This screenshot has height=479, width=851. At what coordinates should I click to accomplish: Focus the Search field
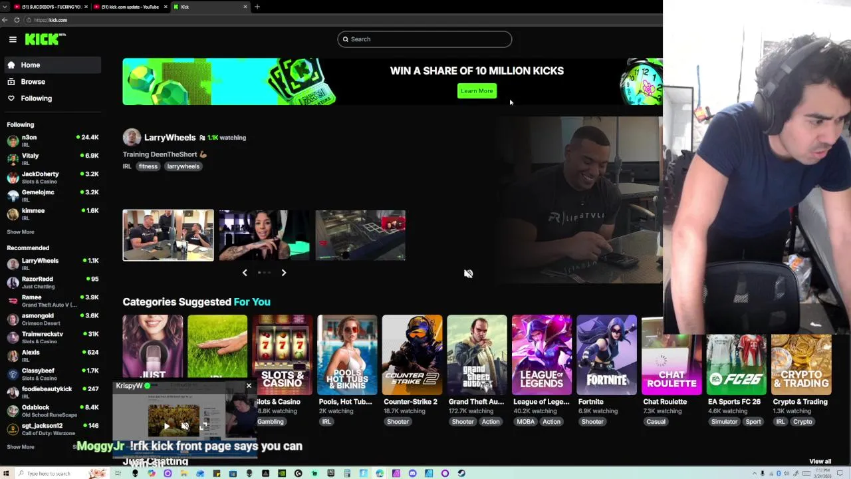tap(424, 39)
